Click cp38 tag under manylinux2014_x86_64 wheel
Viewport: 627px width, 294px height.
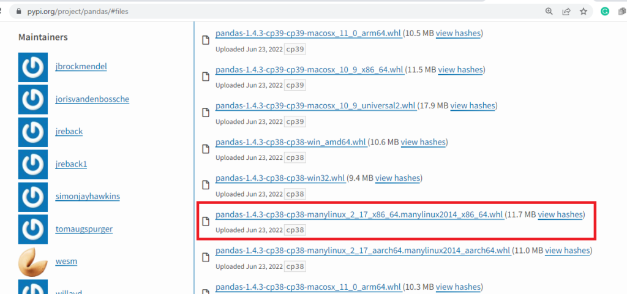tap(295, 230)
